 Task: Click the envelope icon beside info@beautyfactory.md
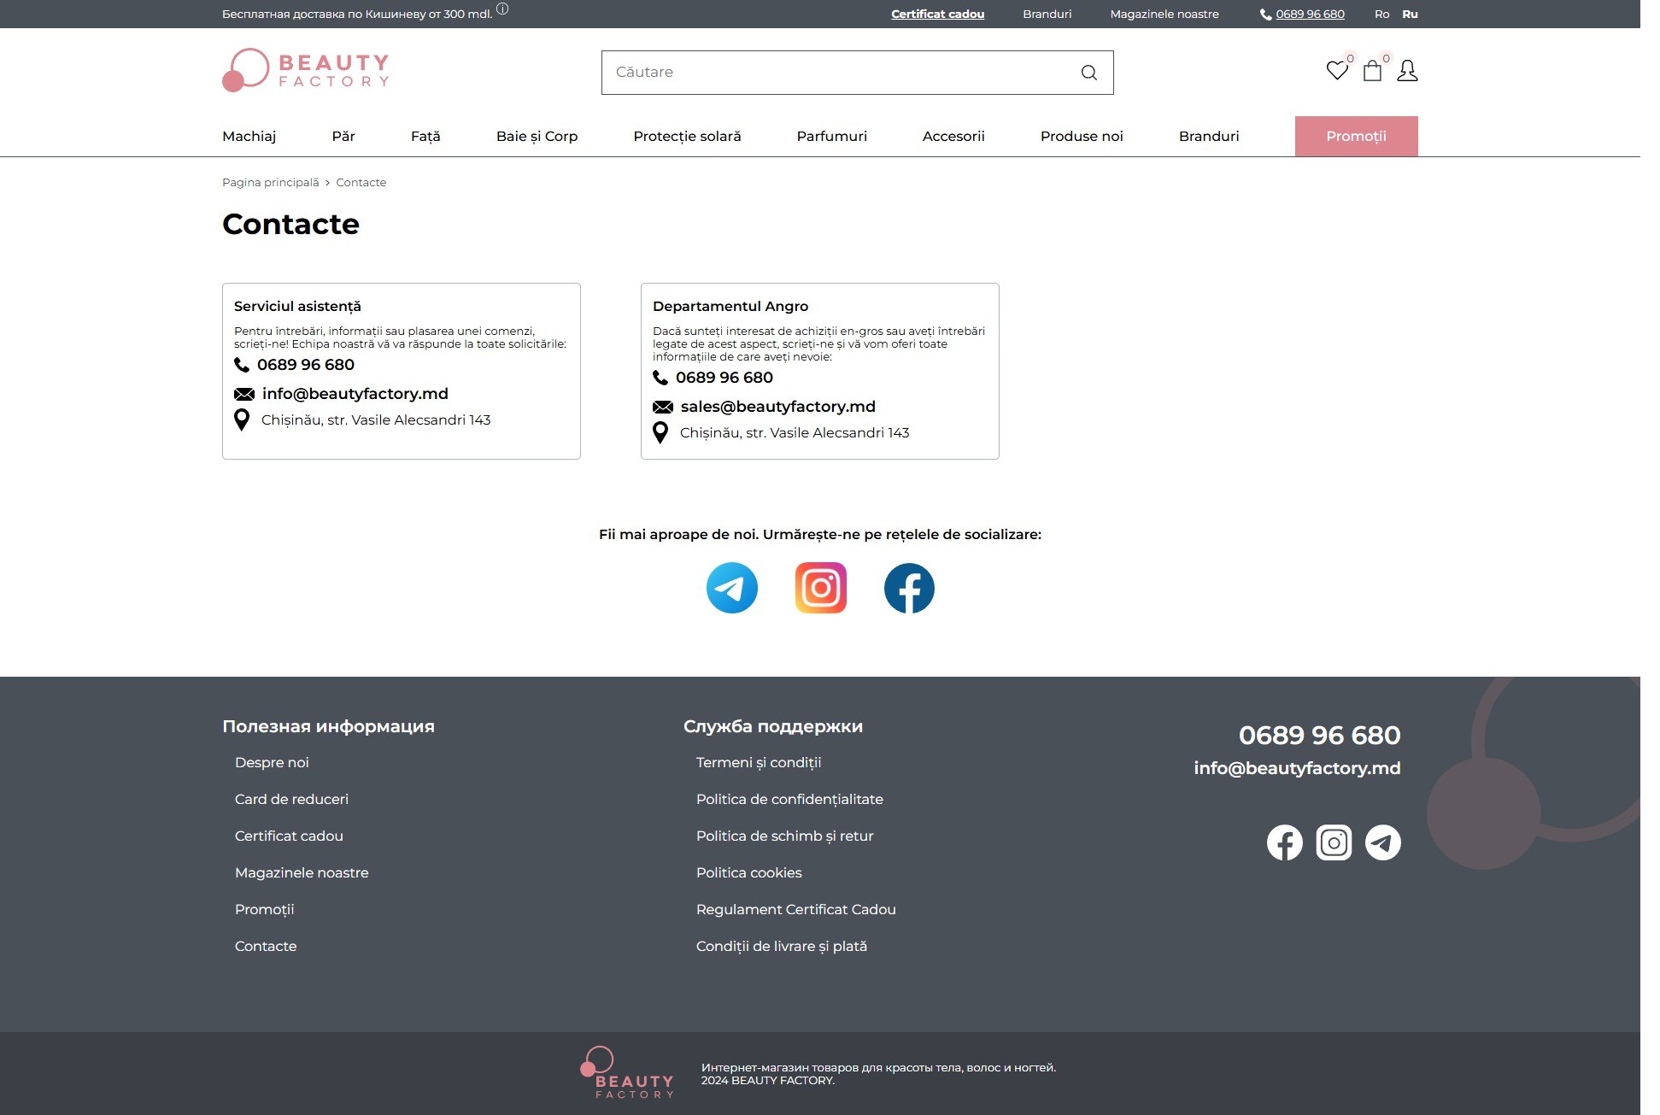[x=244, y=394]
